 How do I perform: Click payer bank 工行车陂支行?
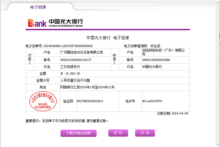pyautogui.click(x=70, y=67)
